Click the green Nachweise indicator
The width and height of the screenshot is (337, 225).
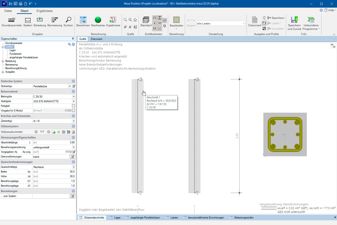(98, 20)
